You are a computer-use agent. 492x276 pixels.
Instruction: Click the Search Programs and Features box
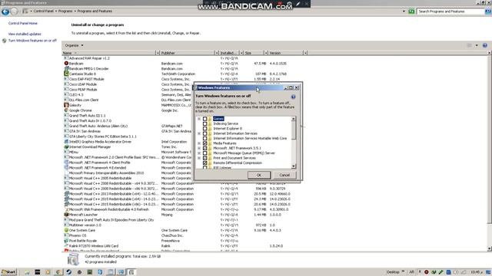(450, 11)
